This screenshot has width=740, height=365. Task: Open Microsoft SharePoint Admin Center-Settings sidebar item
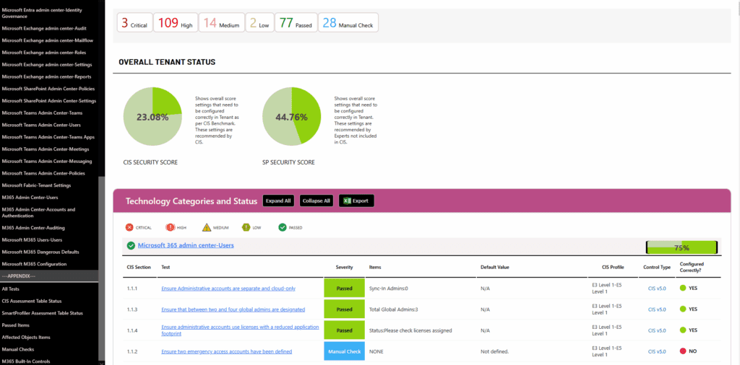[49, 101]
